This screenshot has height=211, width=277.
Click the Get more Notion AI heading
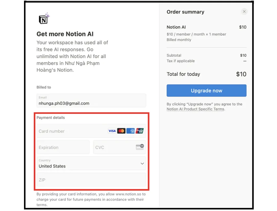(x=65, y=34)
